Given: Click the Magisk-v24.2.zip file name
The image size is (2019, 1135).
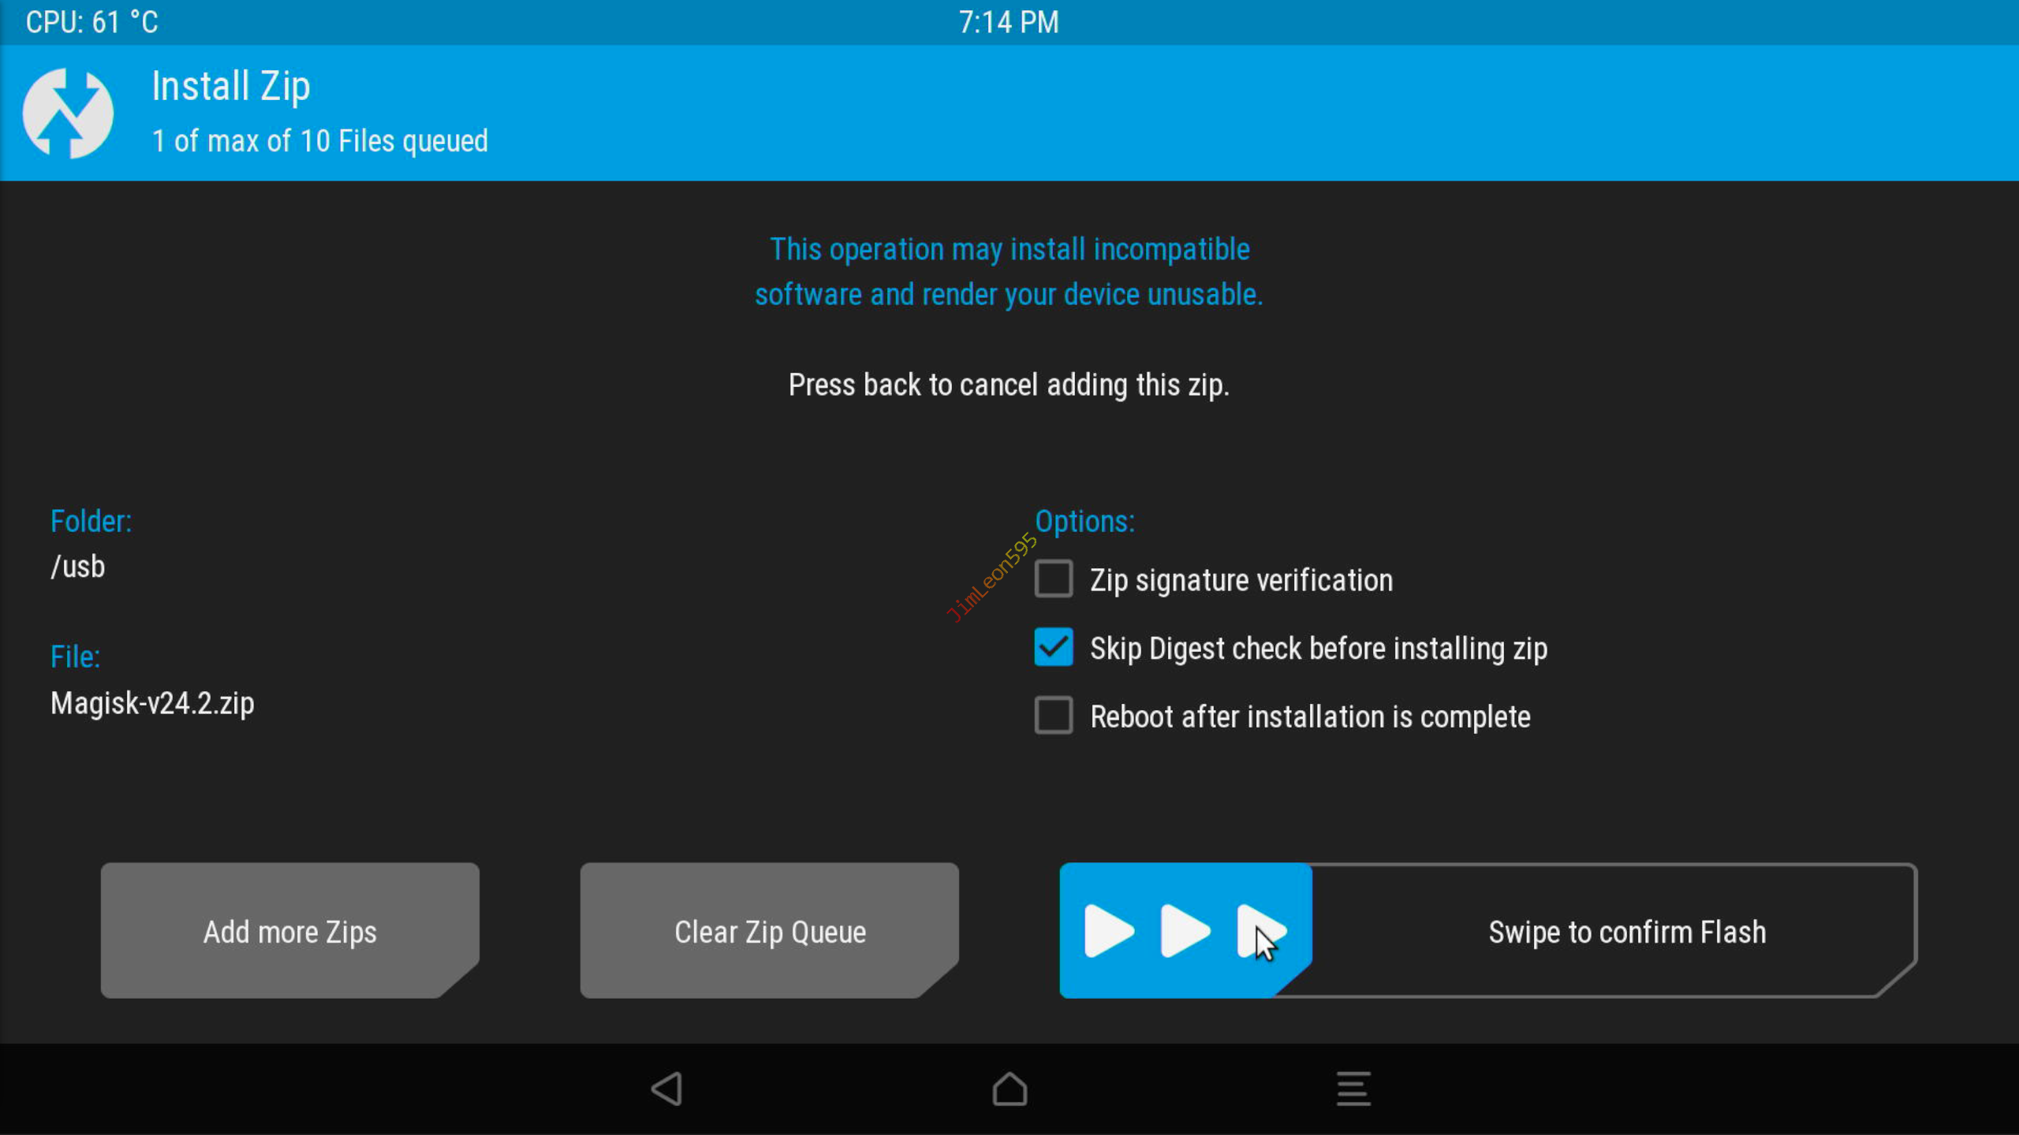Looking at the screenshot, I should [x=152, y=703].
